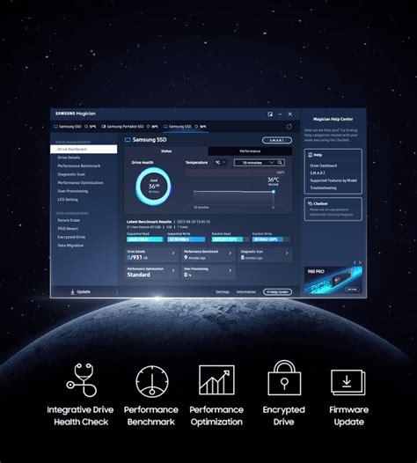Expand the Performance Optimization Standard card arrow
This screenshot has height=463, width=417.
coord(173,270)
